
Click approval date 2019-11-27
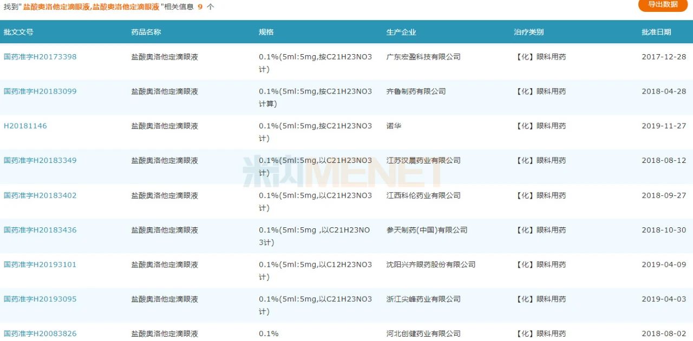tap(664, 126)
